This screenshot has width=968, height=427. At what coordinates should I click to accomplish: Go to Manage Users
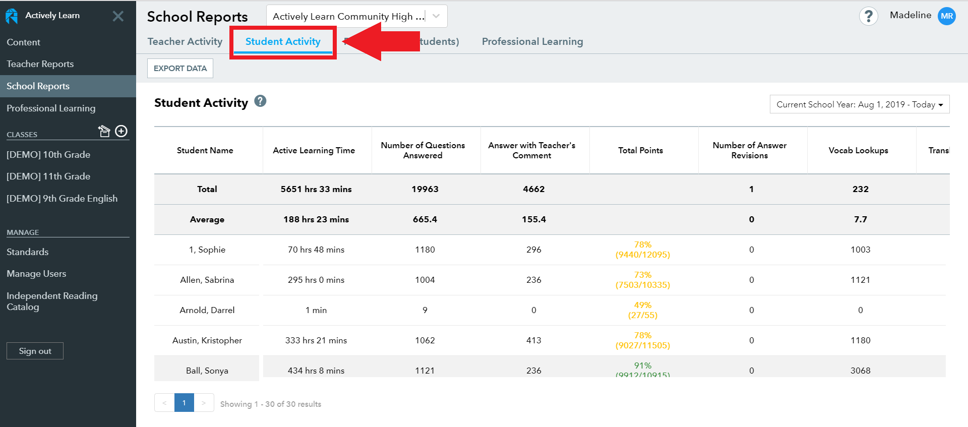[x=36, y=274]
